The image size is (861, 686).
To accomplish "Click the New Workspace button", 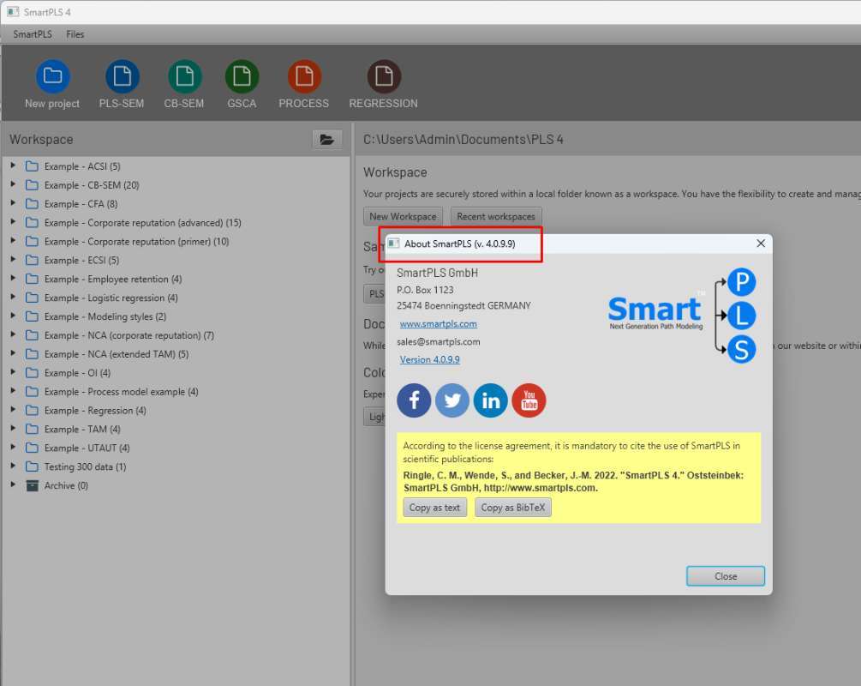I will coord(403,216).
